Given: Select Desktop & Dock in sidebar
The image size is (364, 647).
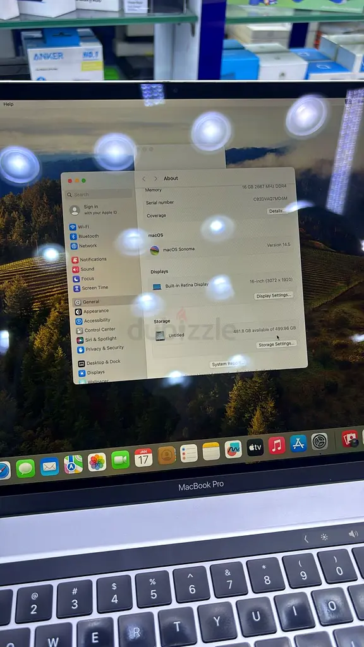Looking at the screenshot, I should (x=99, y=362).
